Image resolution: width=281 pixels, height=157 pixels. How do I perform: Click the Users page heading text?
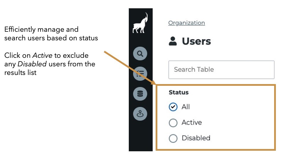click(x=196, y=41)
